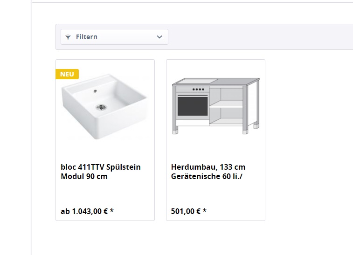The image size is (353, 255).
Task: Click the asterisk after 1.043,00 €
Action: (111, 211)
